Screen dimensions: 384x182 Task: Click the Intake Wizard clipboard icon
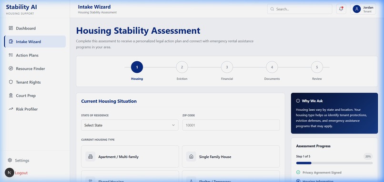click(x=11, y=41)
